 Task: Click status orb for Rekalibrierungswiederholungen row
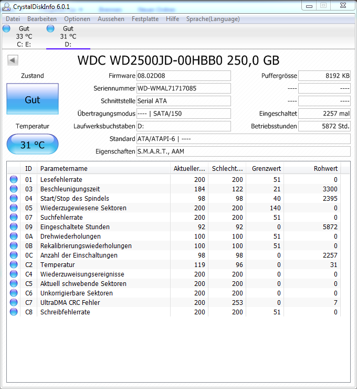(14, 245)
